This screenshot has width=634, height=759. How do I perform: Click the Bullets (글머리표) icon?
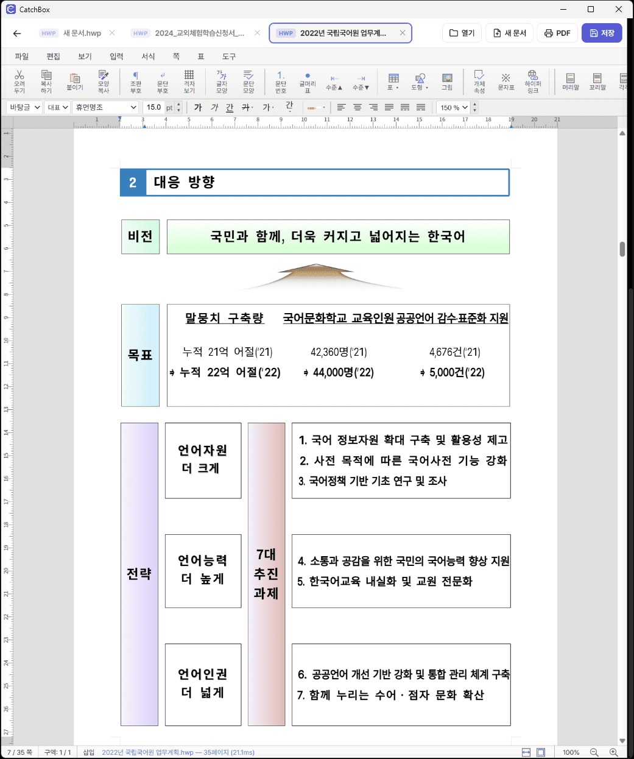point(308,81)
